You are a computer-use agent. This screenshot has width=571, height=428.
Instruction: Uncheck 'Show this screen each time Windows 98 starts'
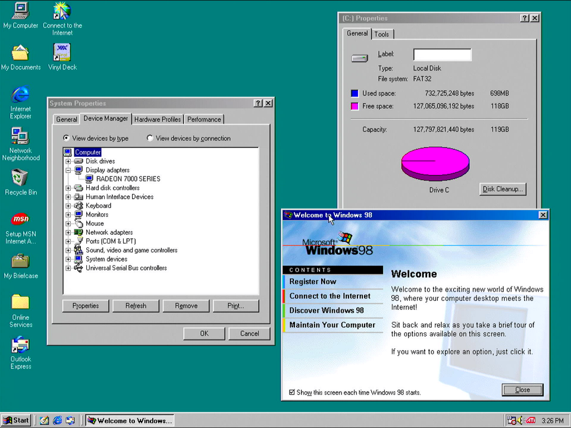pyautogui.click(x=292, y=392)
